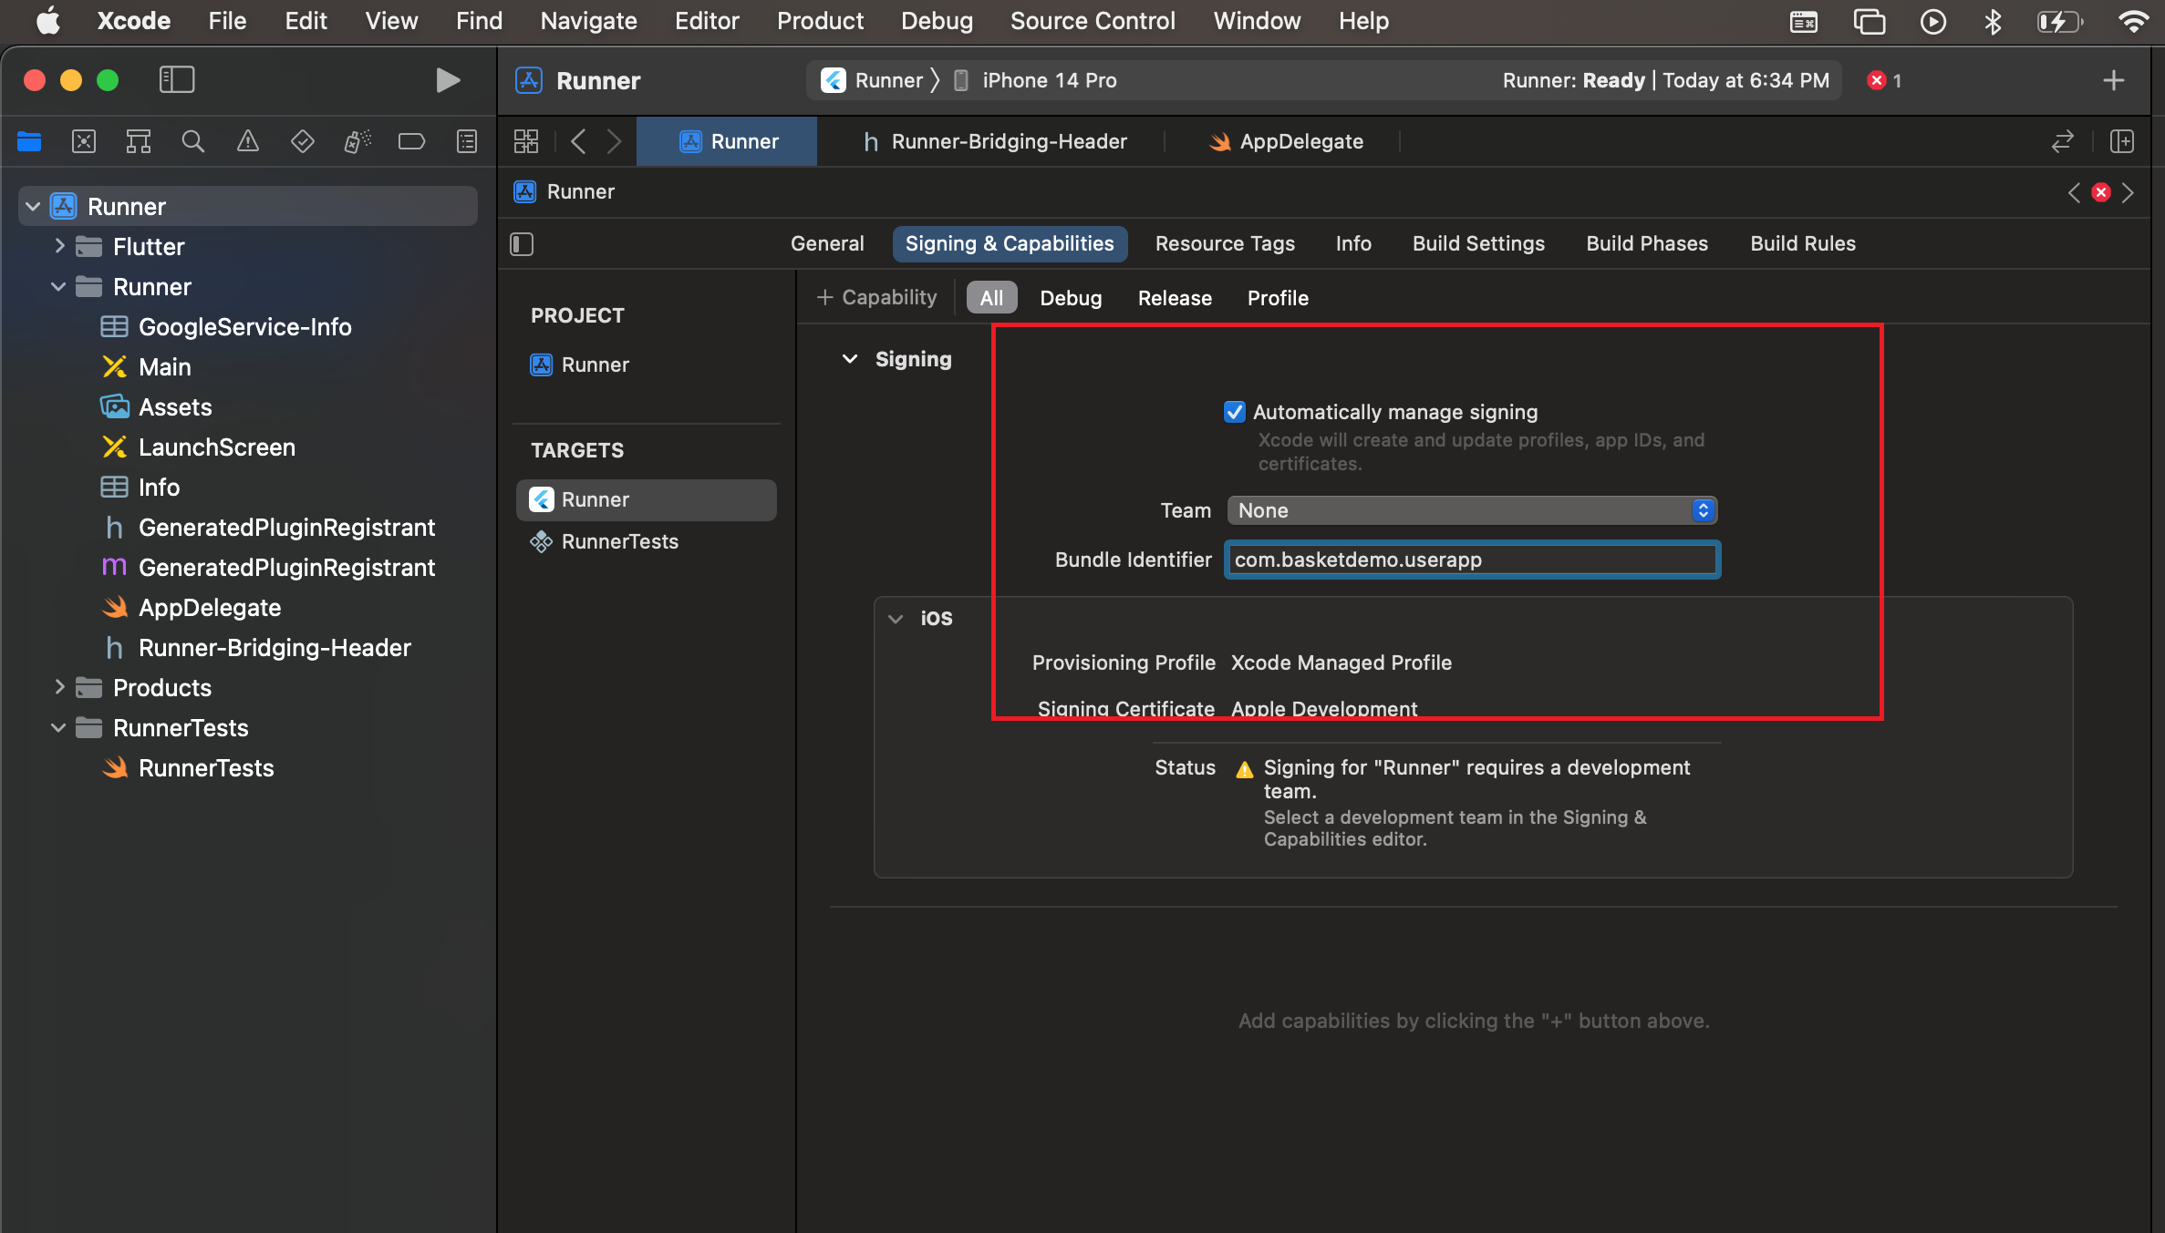Open the Product menu
Screen dimensions: 2165x1233
tap(820, 21)
